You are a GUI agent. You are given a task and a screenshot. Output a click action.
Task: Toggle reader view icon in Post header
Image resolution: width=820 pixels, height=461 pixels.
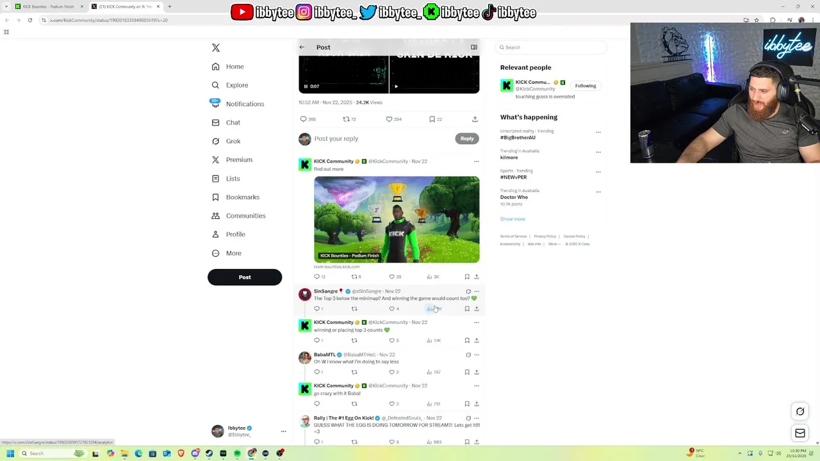pyautogui.click(x=474, y=47)
